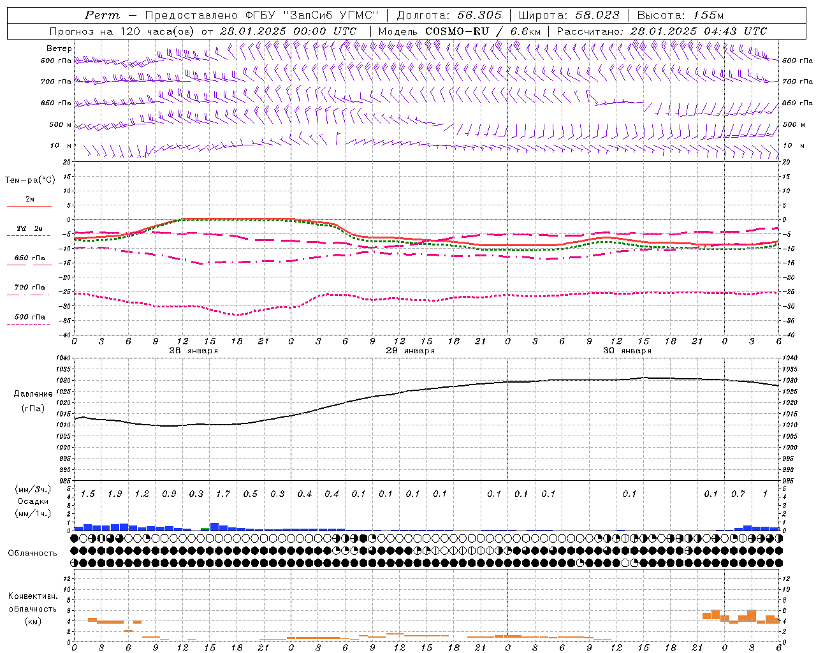Click the 'Давление' pressure panel label

pos(33,394)
